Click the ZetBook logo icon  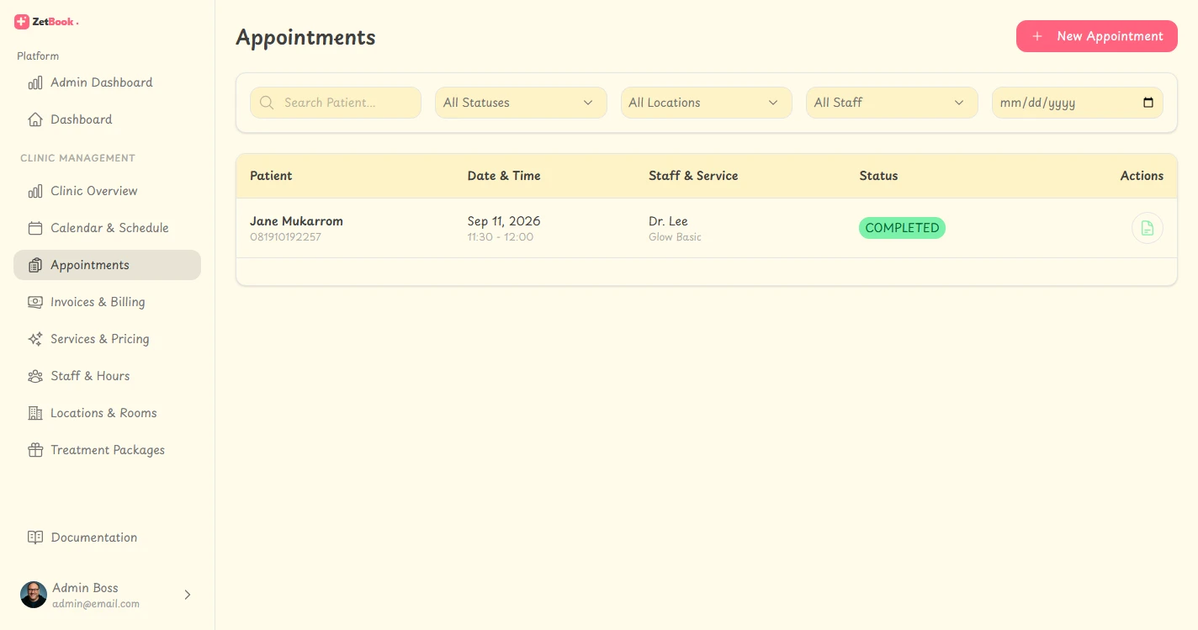[22, 22]
